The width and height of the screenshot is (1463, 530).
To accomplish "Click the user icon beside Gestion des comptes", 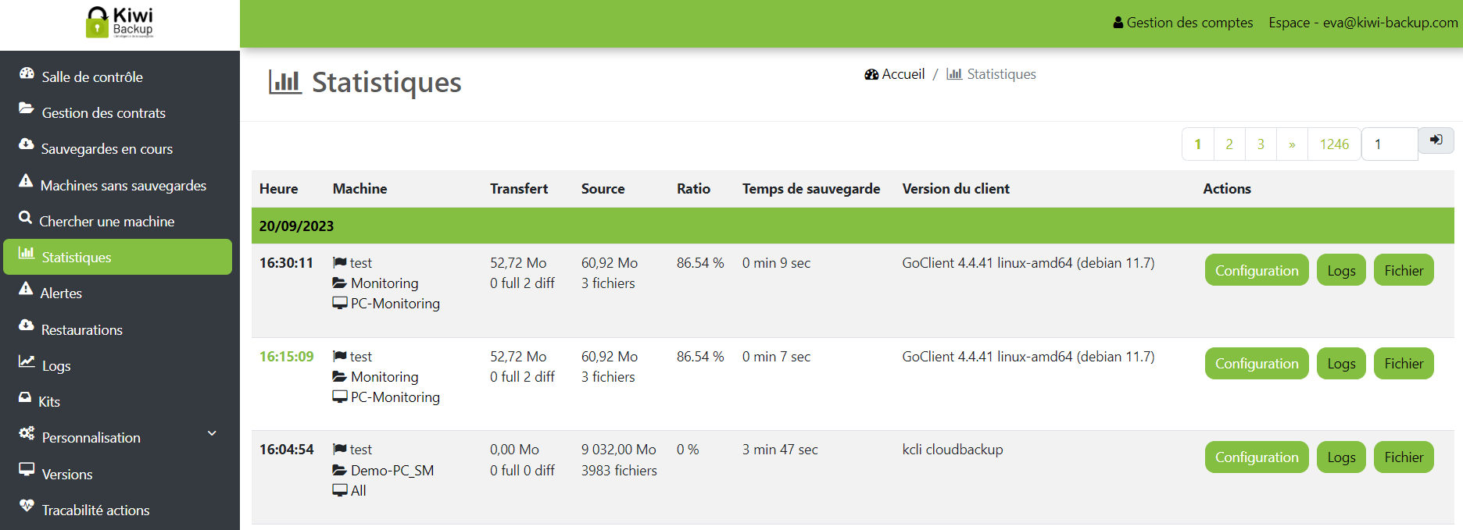I will [1118, 23].
